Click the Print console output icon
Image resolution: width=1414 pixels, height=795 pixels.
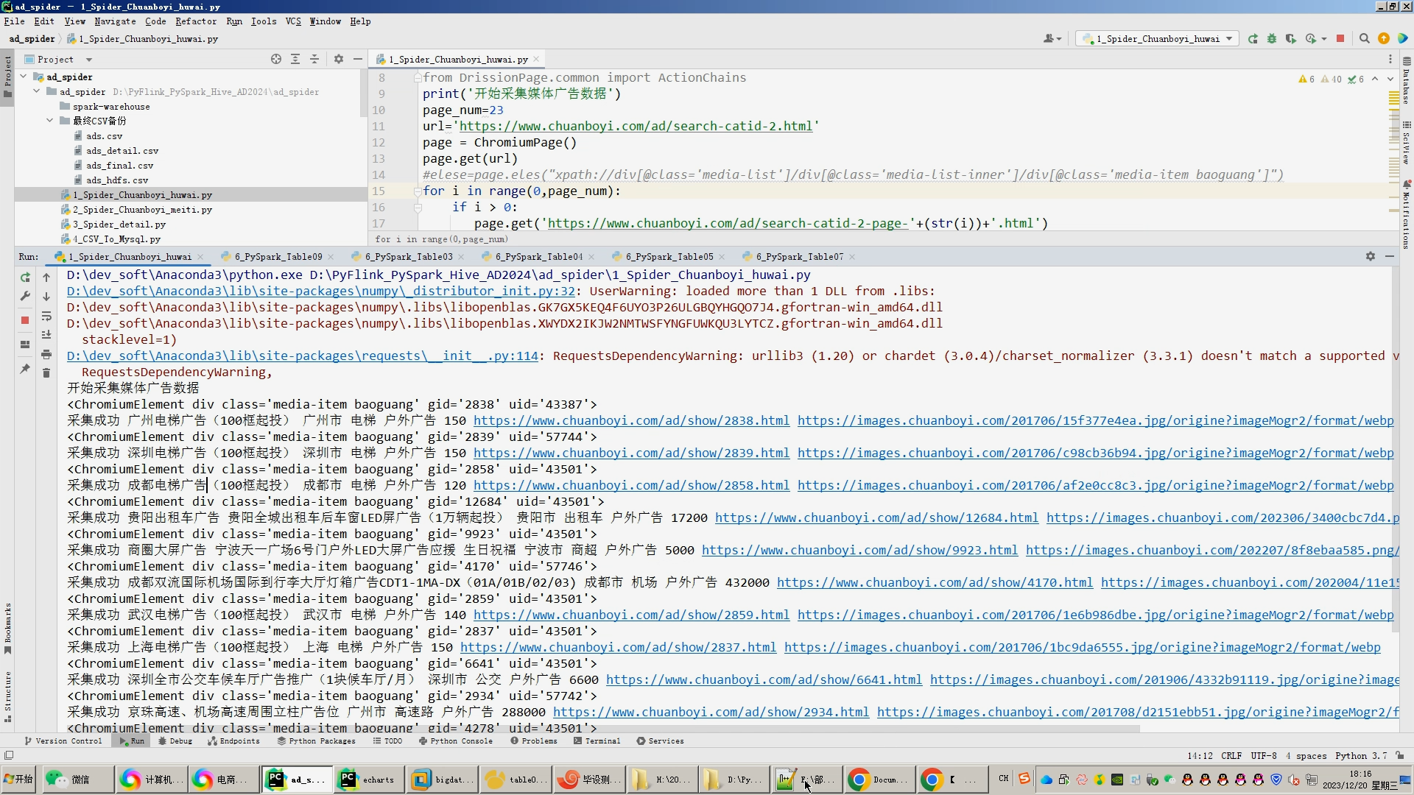click(46, 354)
